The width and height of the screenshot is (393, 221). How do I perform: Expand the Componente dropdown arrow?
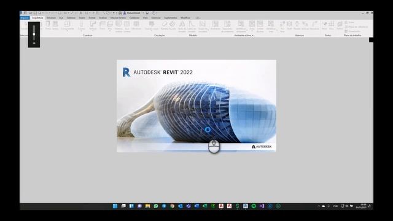point(67,31)
